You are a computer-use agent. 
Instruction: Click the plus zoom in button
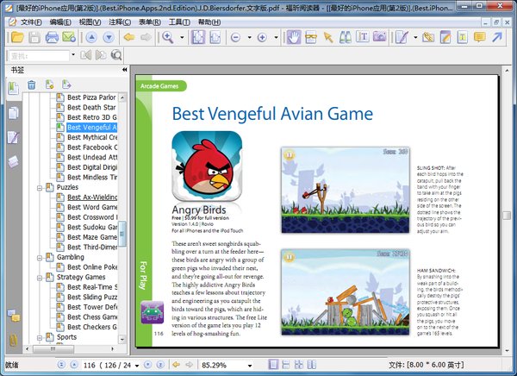click(262, 37)
